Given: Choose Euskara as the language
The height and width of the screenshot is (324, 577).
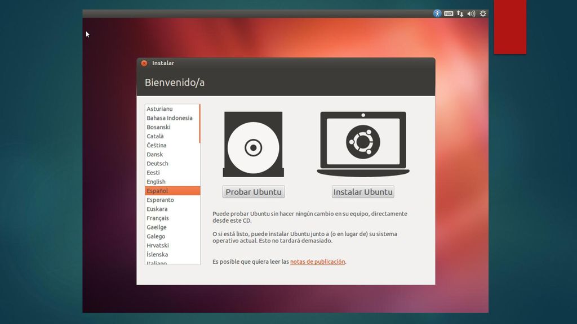Looking at the screenshot, I should point(172,209).
